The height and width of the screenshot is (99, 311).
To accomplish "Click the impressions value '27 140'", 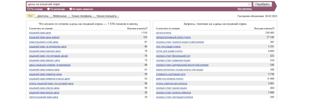I will click(x=270, y=37).
